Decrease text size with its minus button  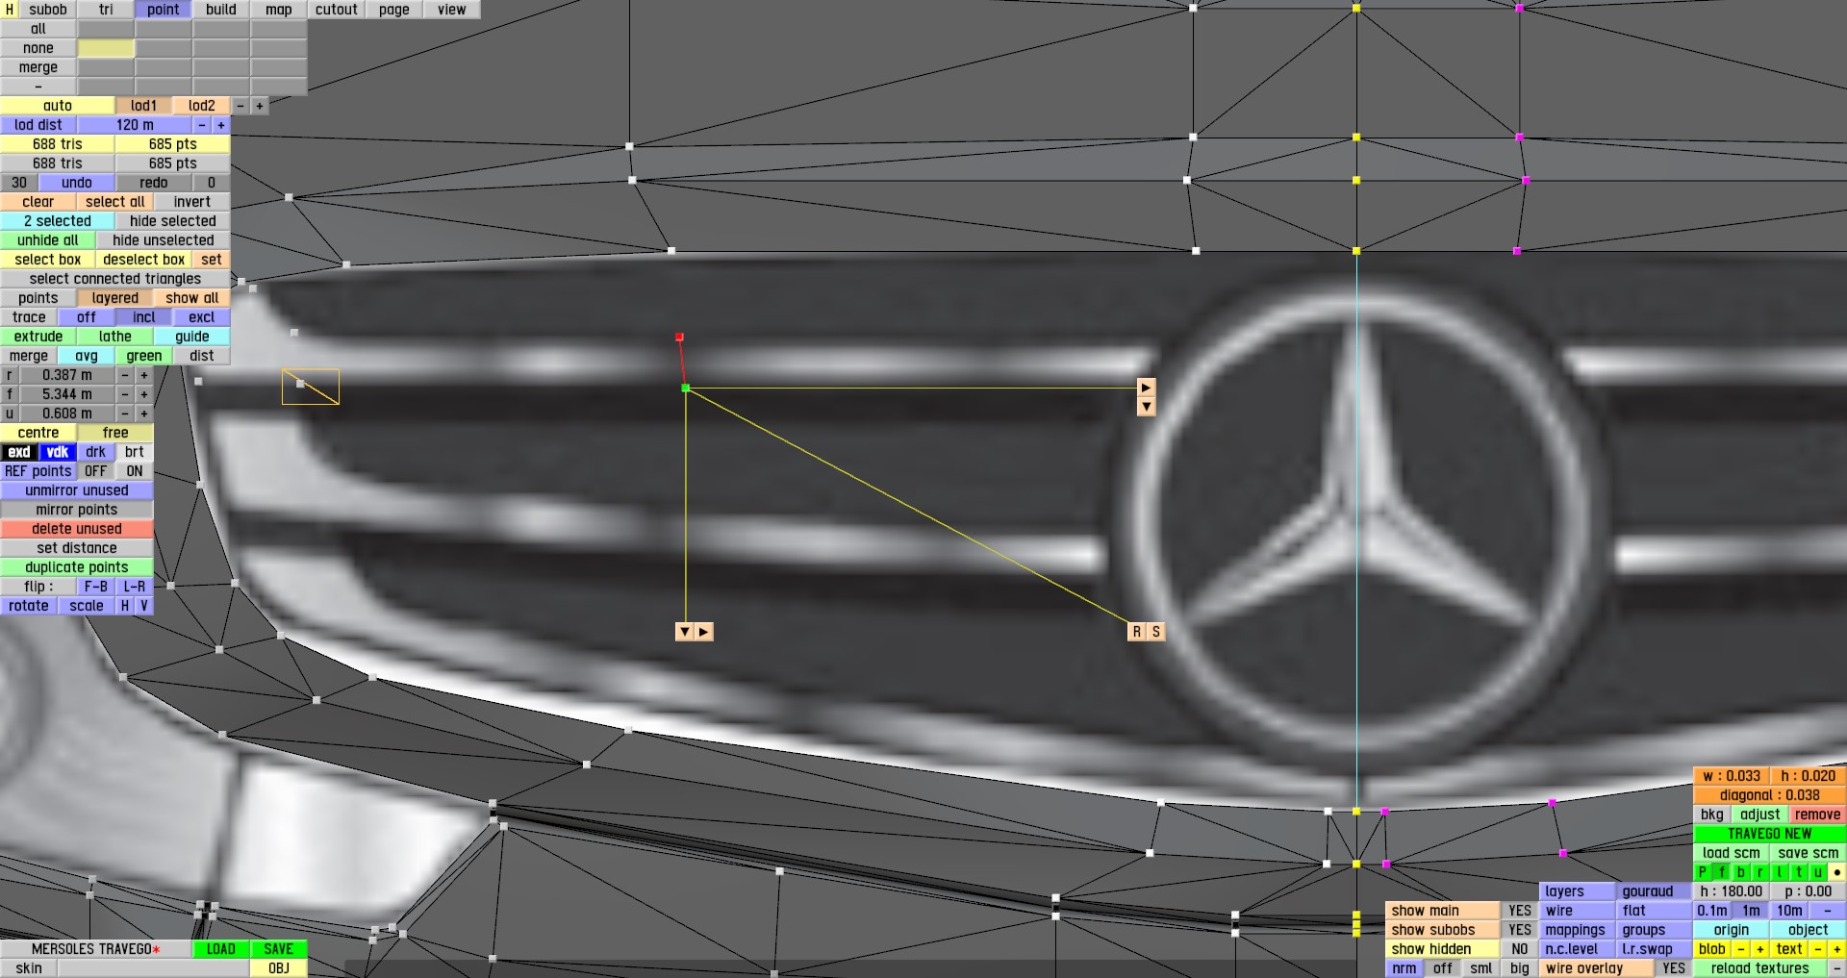[1818, 949]
